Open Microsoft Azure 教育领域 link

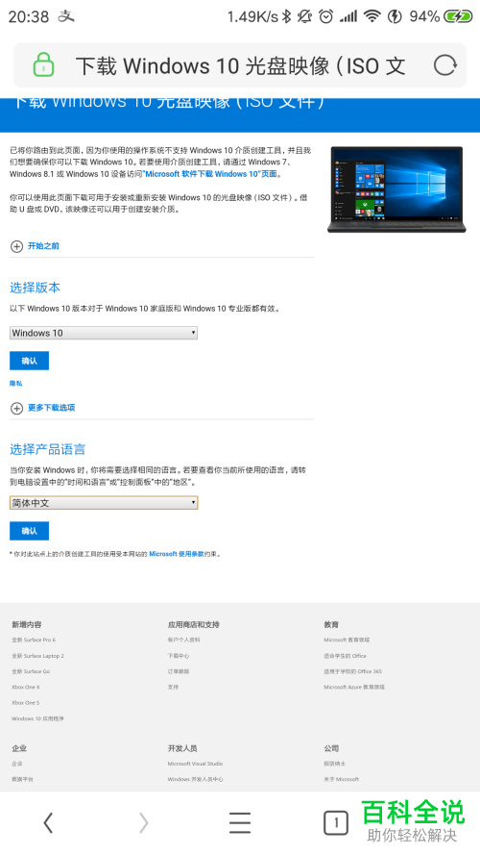[354, 687]
